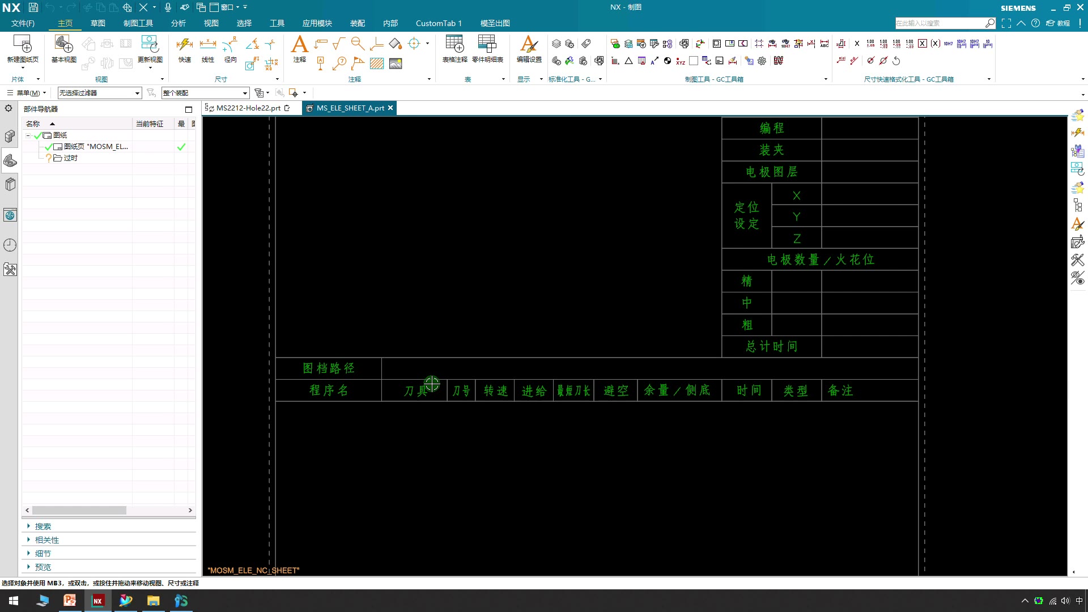Expand the 尺寸 group dropdown arrow
Screen dimensions: 1088x612
(277, 79)
